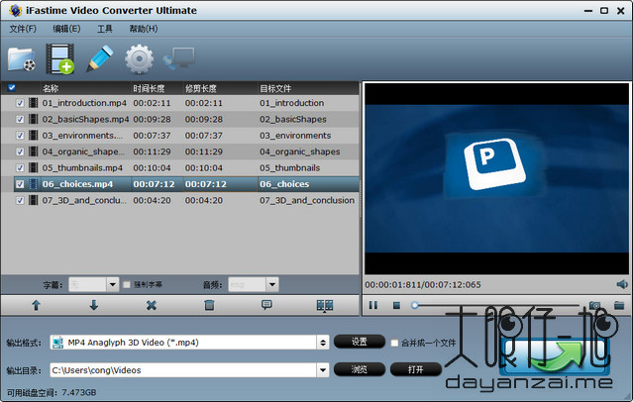Click the 00:04:20 trimmed length cell
The width and height of the screenshot is (633, 402).
coord(203,200)
